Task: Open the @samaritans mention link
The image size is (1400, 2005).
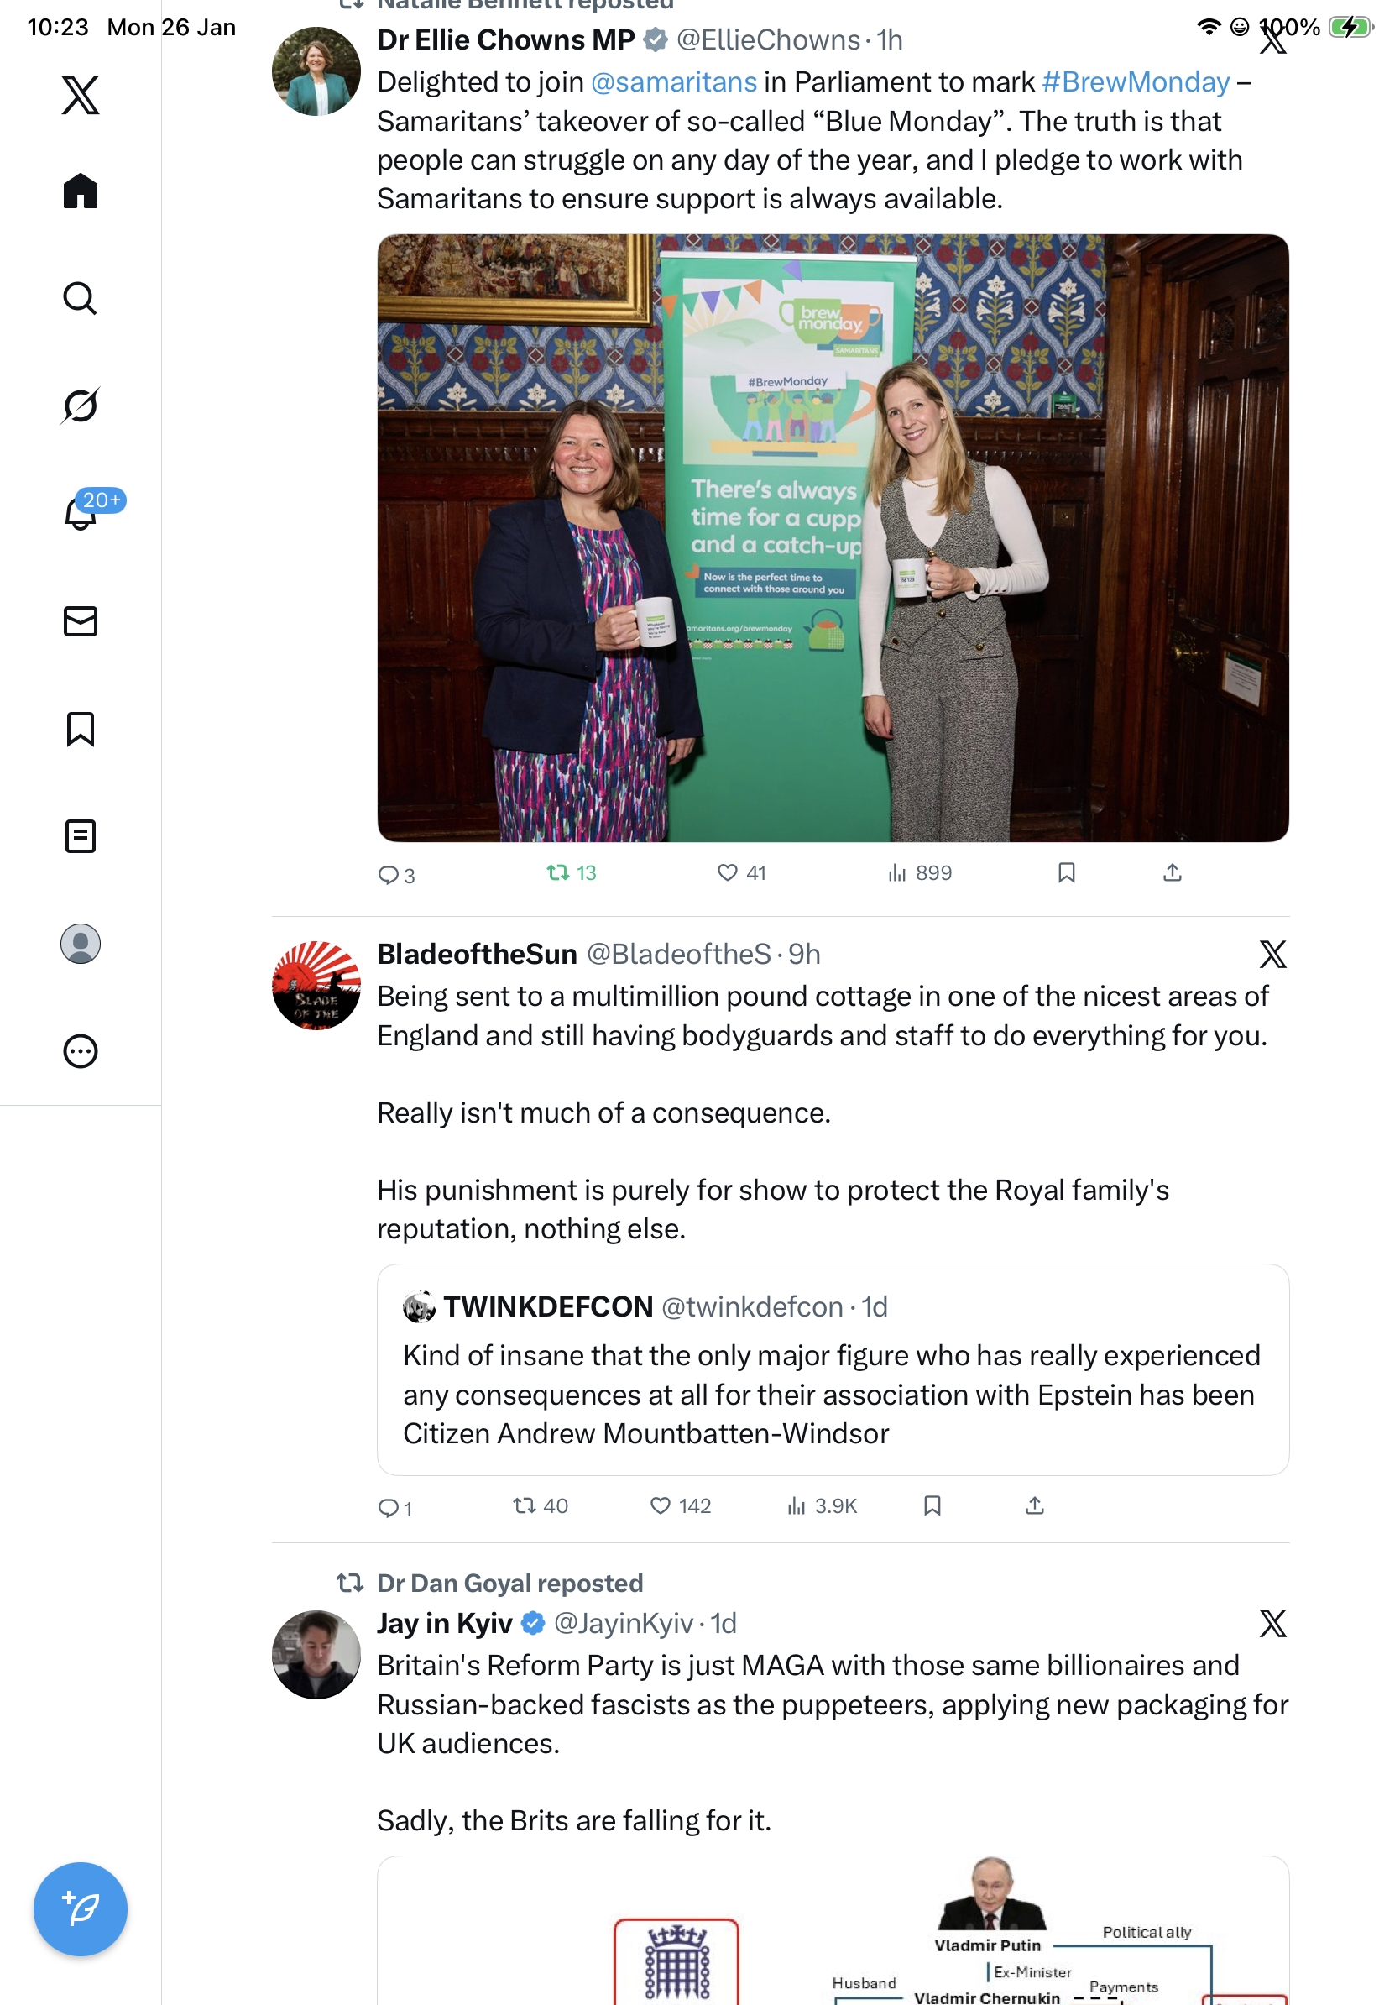Action: pos(674,82)
